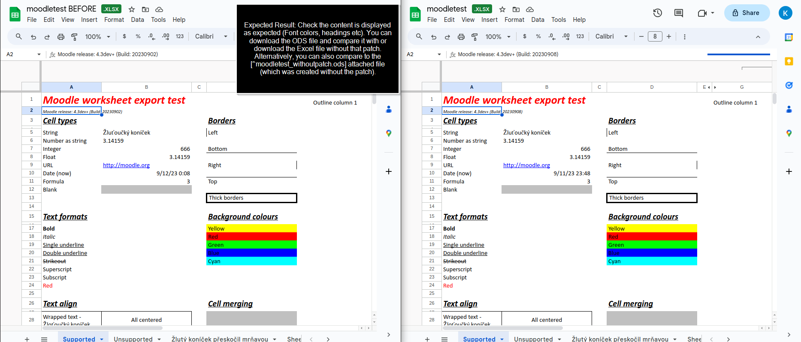Click the search icon in left window toolbar
The image size is (801, 342).
click(19, 36)
